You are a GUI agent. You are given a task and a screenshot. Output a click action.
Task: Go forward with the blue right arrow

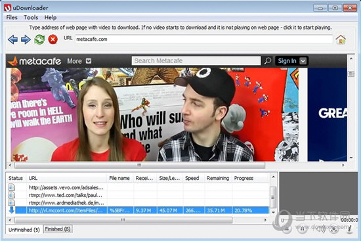point(26,39)
